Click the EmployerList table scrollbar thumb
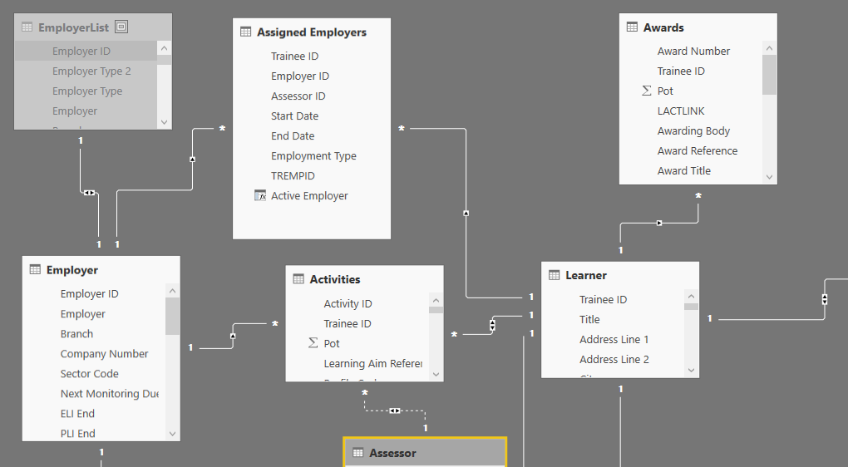The width and height of the screenshot is (848, 467). [164, 60]
